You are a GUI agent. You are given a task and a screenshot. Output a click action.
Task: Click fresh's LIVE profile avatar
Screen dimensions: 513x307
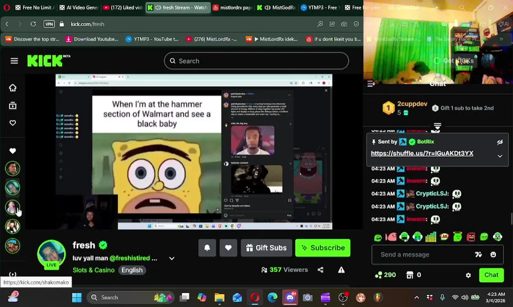[51, 254]
